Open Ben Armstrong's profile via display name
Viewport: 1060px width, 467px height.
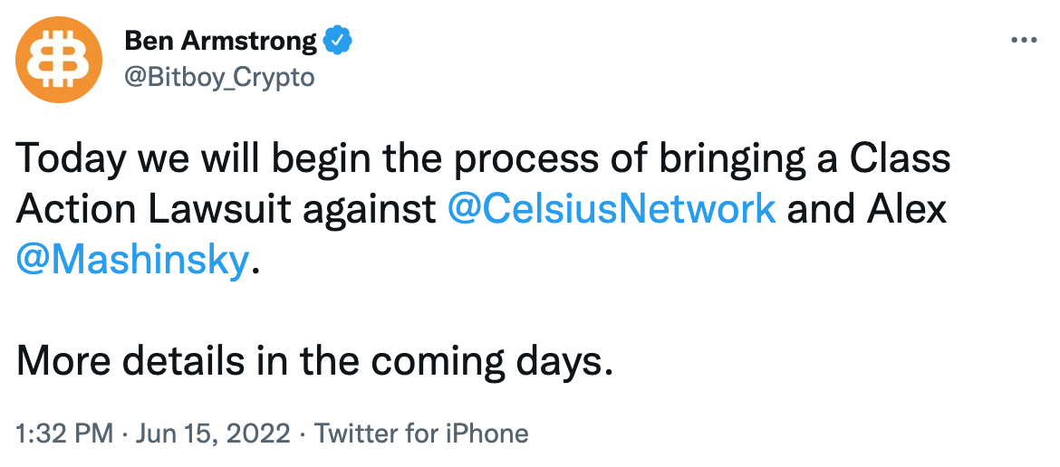pos(219,41)
